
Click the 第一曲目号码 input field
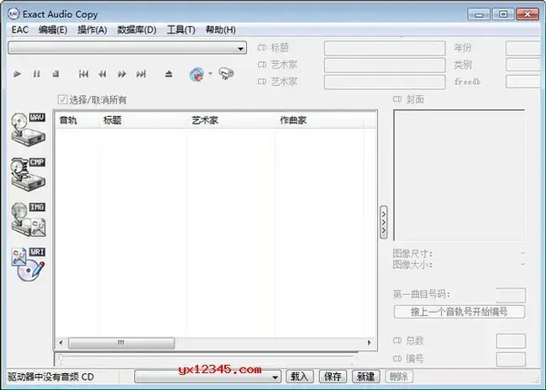(x=511, y=295)
